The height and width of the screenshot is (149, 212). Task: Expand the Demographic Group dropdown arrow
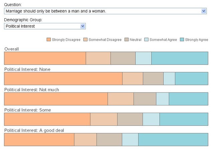pos(82,26)
